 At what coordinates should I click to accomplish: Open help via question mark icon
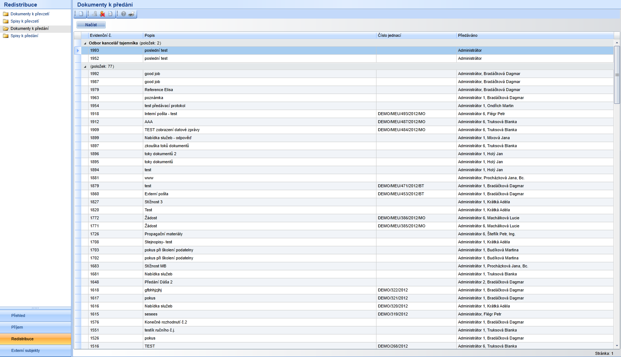(x=124, y=14)
